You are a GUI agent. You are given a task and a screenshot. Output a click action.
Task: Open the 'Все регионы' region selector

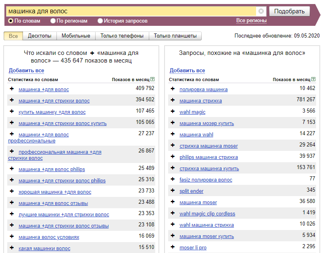pyautogui.click(x=251, y=21)
